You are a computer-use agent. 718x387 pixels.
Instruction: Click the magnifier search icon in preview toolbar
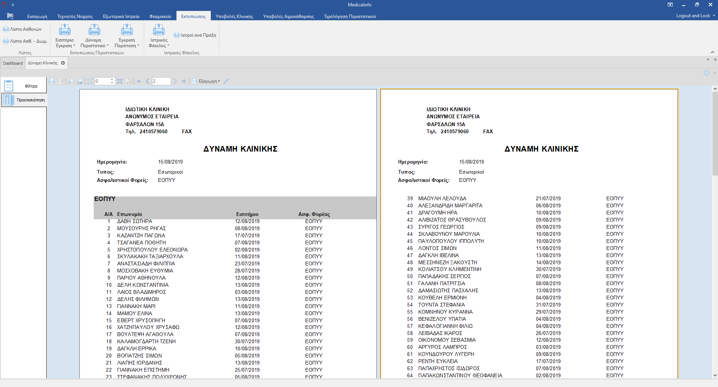(x=70, y=81)
